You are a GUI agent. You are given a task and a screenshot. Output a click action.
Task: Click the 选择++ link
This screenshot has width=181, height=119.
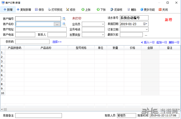[57, 42]
